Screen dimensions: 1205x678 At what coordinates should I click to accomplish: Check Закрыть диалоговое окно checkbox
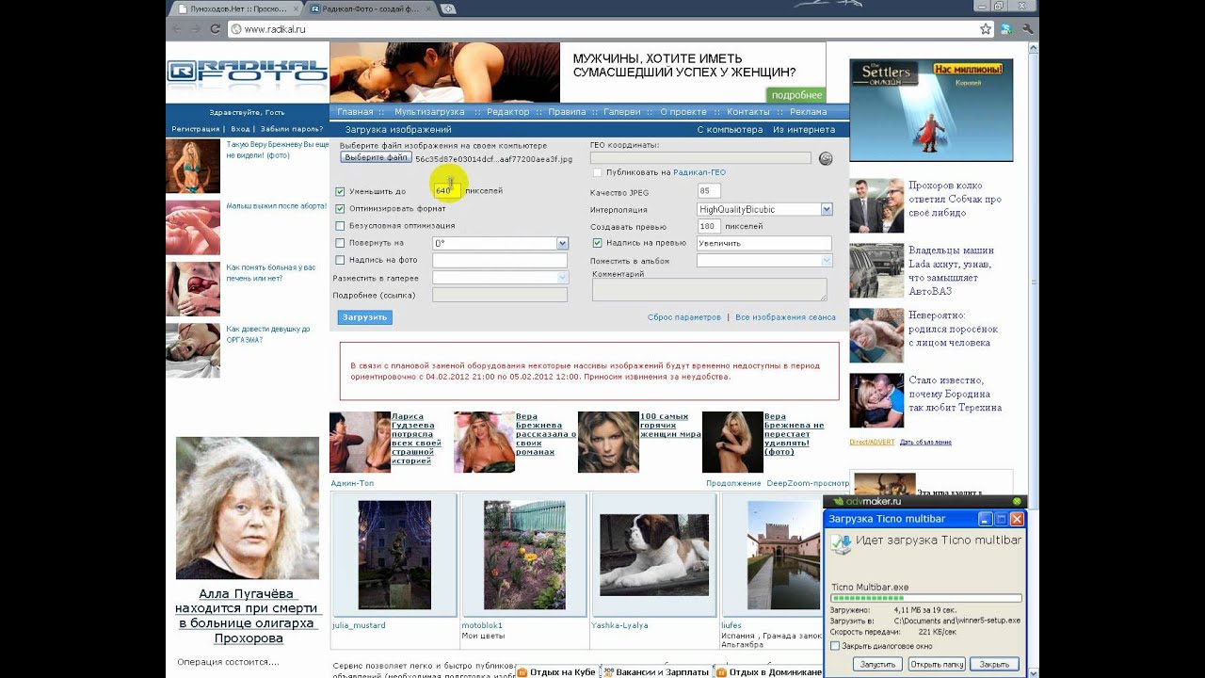pyautogui.click(x=835, y=646)
